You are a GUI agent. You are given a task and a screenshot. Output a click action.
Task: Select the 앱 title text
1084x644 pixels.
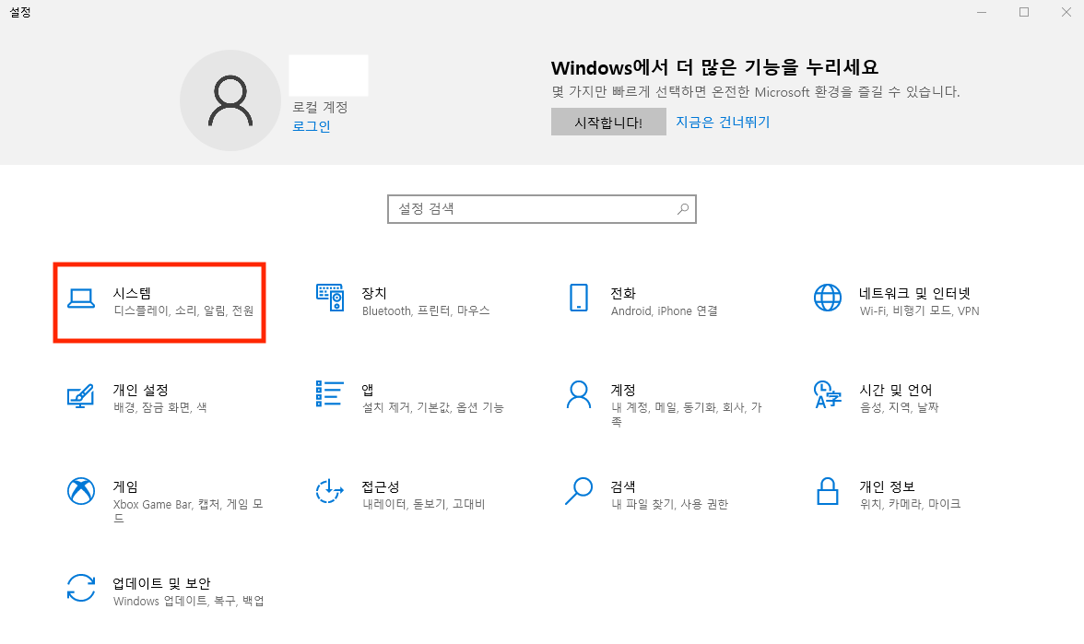[368, 390]
